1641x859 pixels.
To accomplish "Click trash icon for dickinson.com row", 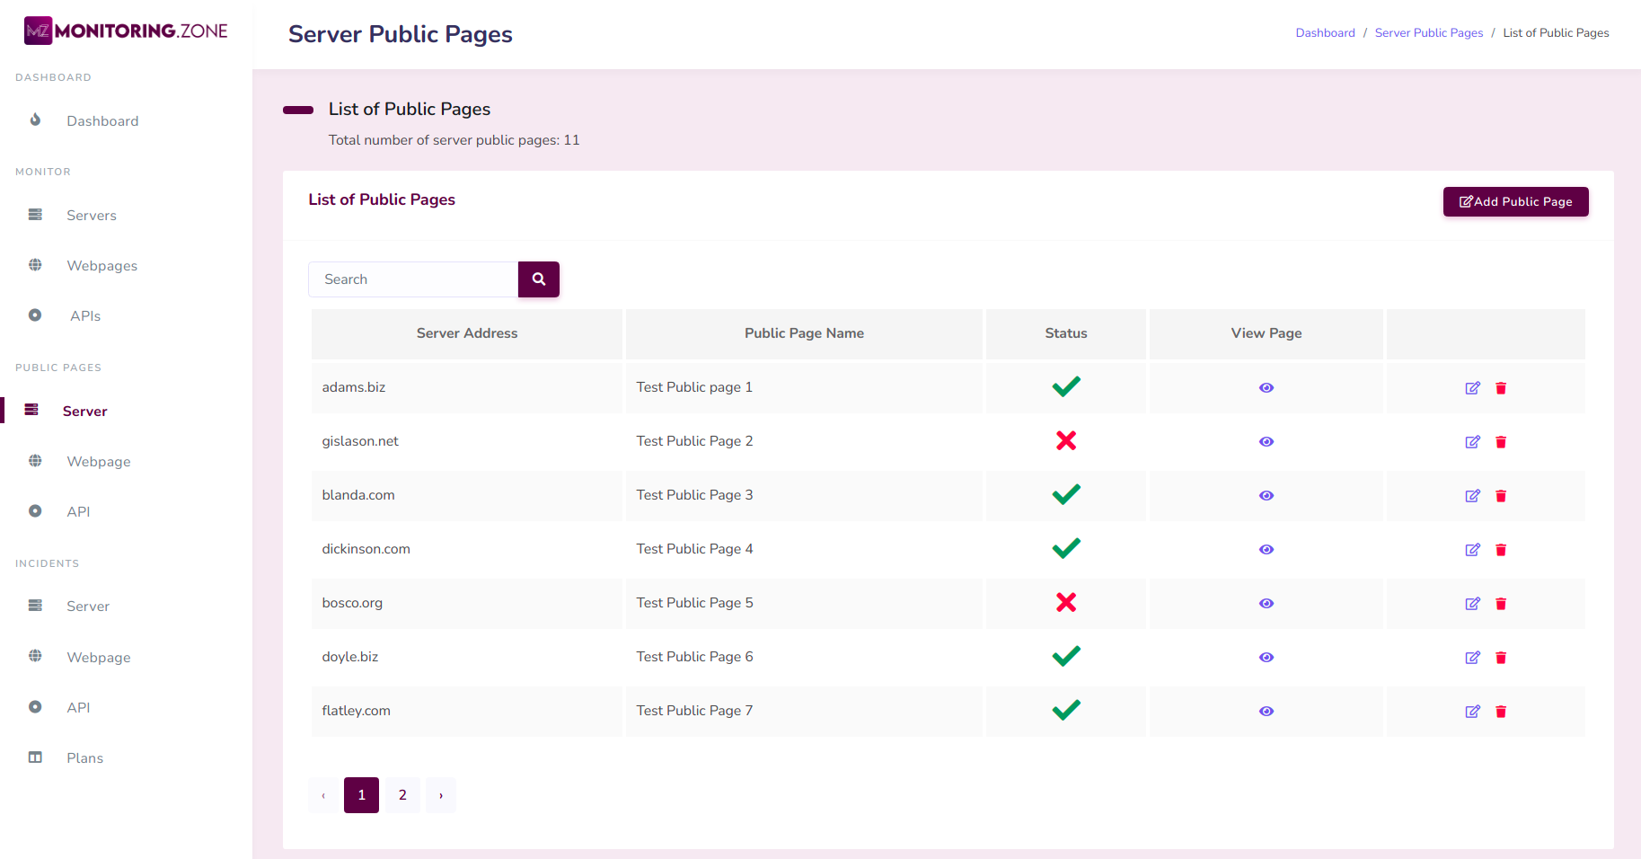I will [x=1501, y=550].
